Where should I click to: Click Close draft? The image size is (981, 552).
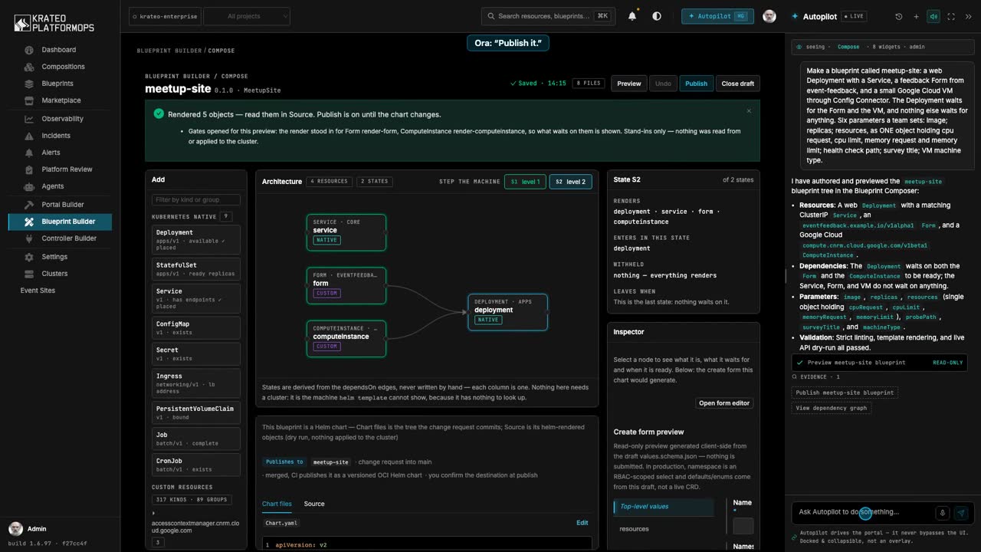[738, 84]
